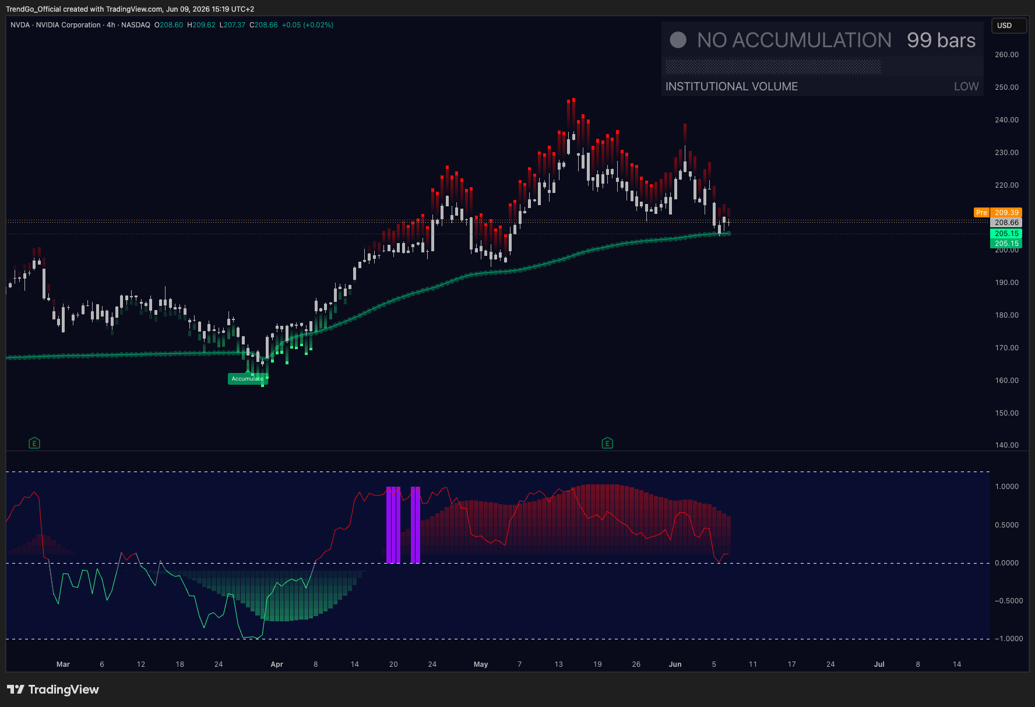The height and width of the screenshot is (707, 1035).
Task: Click the 0.0000 oscillator scale label
Action: [x=1006, y=563]
